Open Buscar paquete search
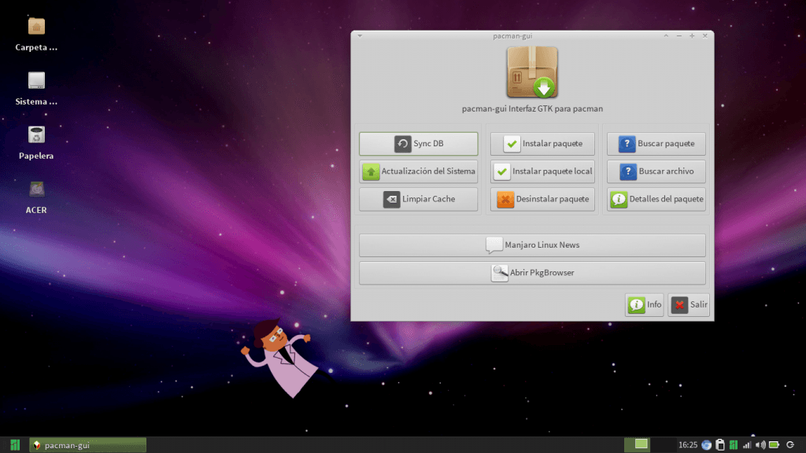This screenshot has height=453, width=806. coord(656,144)
